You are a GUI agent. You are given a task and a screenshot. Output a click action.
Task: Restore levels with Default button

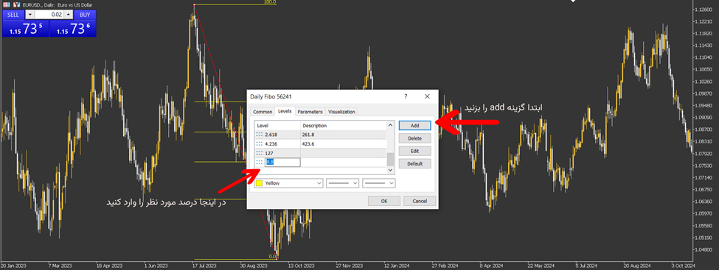[414, 163]
